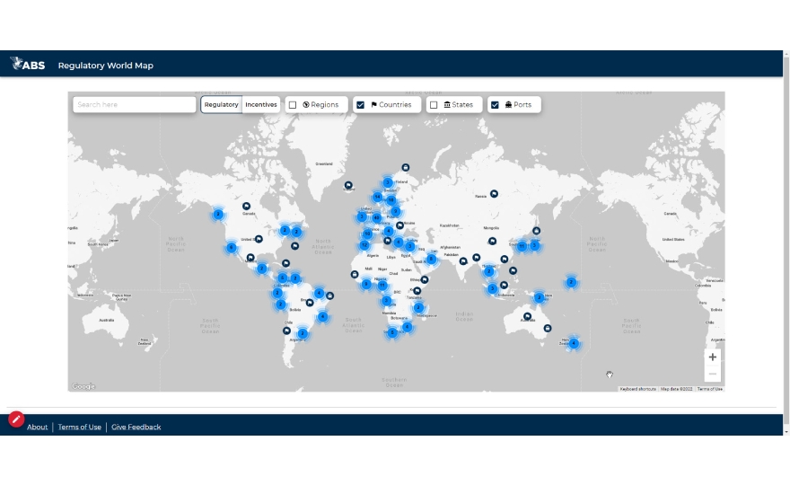790x485 pixels.
Task: Enable the States checkbox
Action: coord(434,105)
